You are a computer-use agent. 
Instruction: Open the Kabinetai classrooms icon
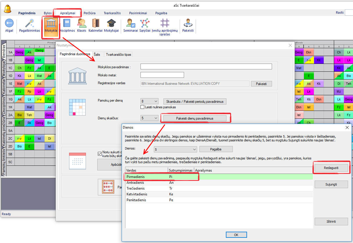96,23
